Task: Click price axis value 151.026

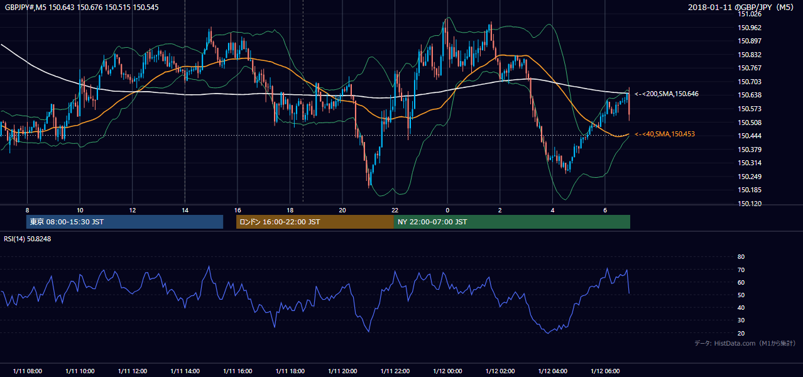Action: point(750,14)
